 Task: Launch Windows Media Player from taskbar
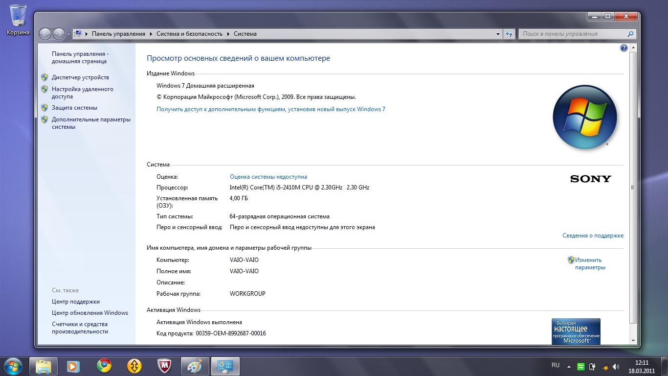[x=73, y=366]
